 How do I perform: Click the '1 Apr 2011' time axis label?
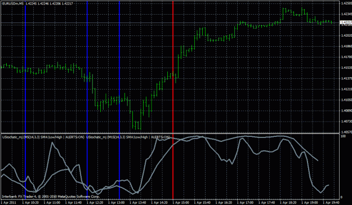click(x=9, y=203)
